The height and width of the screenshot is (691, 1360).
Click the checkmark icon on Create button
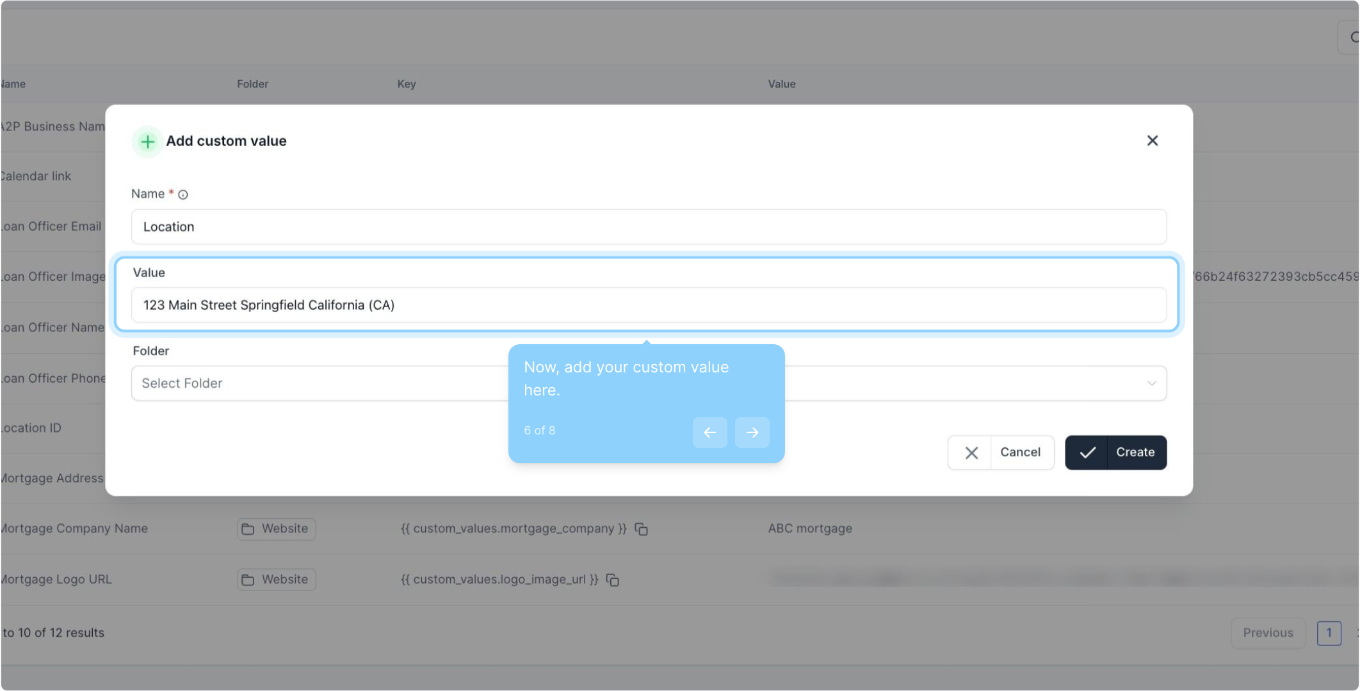pyautogui.click(x=1087, y=453)
